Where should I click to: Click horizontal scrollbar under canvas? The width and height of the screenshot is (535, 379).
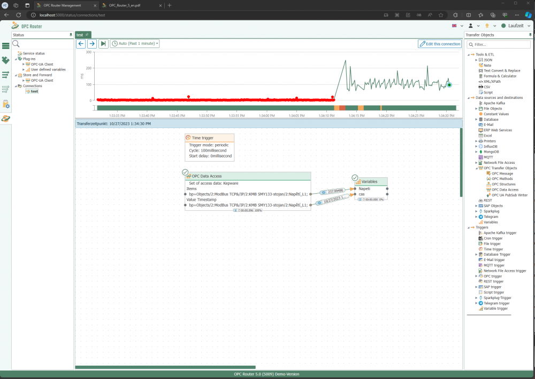pyautogui.click(x=165, y=367)
